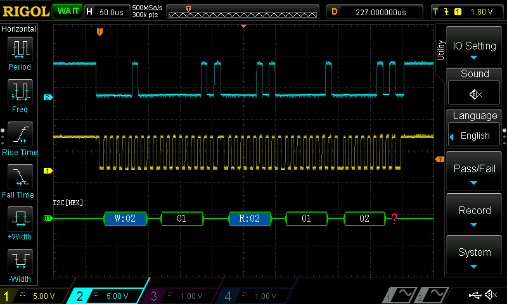507x304 pixels.
Task: Click the source generator 1 sine icon
Action: (x=401, y=294)
